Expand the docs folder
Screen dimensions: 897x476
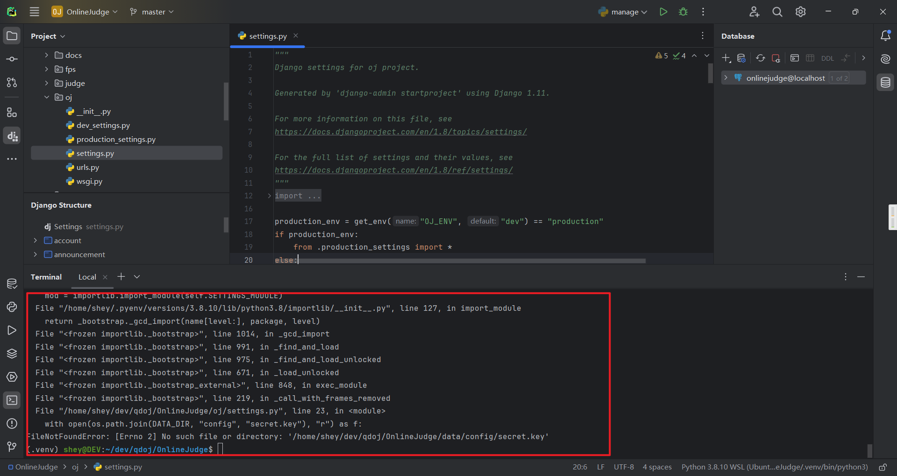click(x=46, y=55)
